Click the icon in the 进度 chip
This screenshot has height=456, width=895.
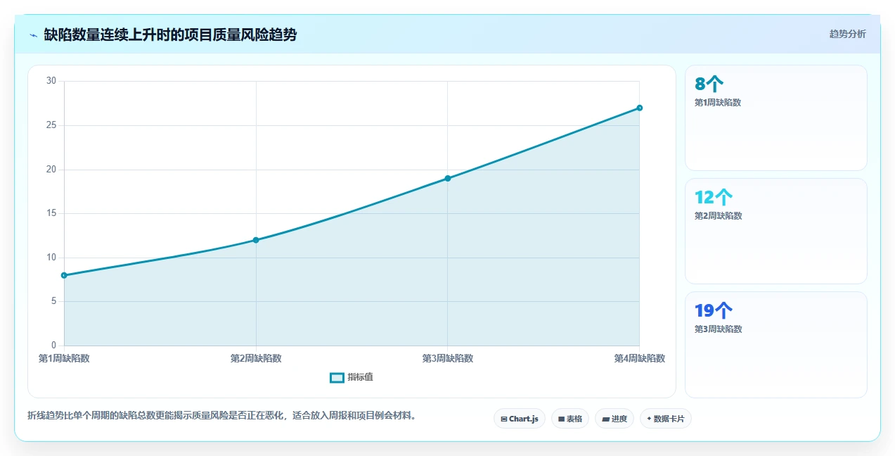605,419
